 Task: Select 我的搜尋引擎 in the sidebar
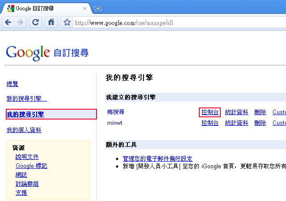point(51,115)
